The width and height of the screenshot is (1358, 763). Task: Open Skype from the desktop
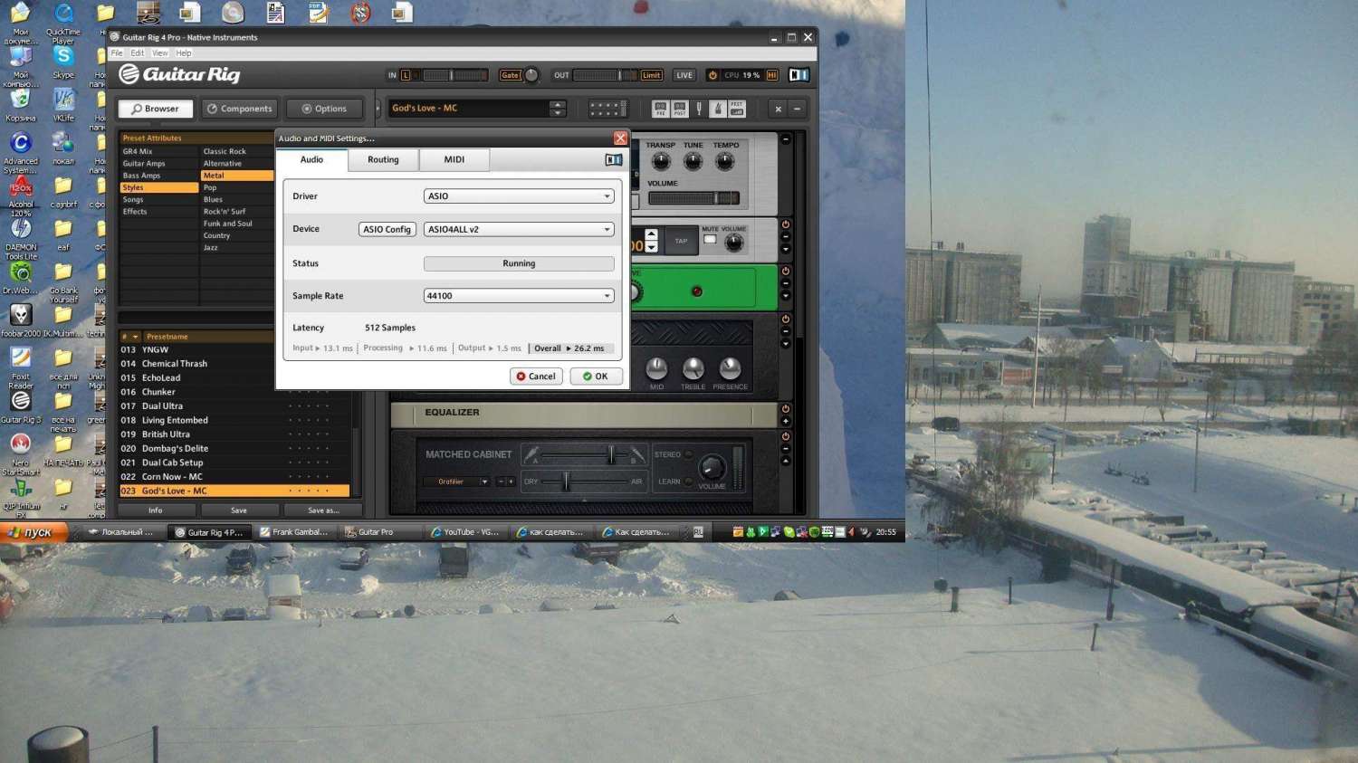click(x=62, y=61)
